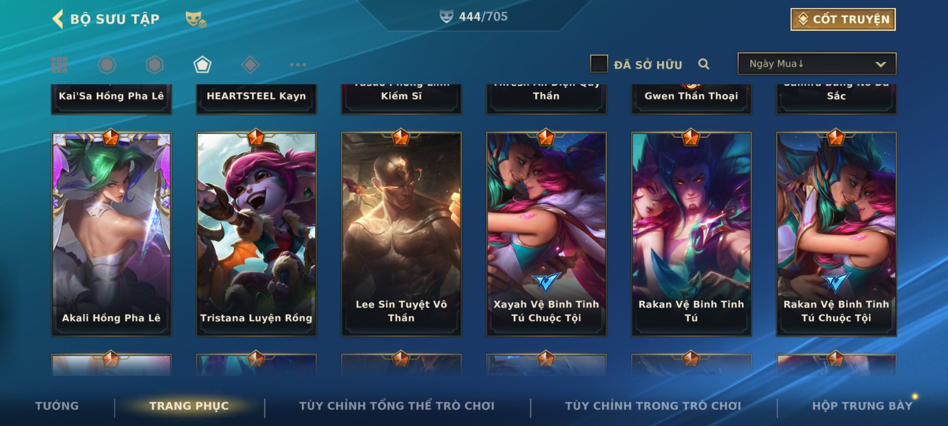Select the first round gem rarity filter
Viewport: 948px width, 426px height.
[107, 65]
